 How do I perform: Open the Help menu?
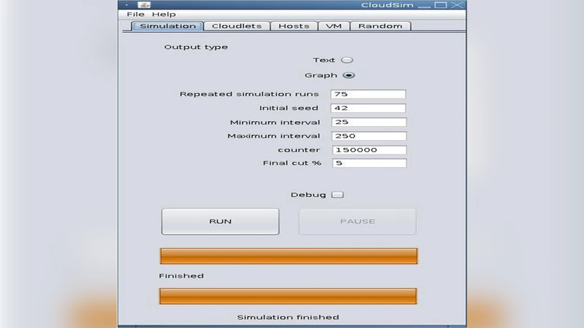[164, 15]
